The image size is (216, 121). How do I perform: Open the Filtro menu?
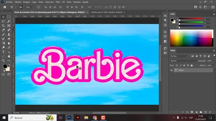point(58,2)
